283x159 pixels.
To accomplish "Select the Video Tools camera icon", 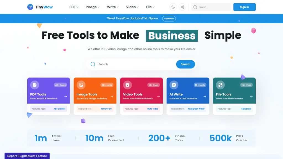I will pos(127,85).
